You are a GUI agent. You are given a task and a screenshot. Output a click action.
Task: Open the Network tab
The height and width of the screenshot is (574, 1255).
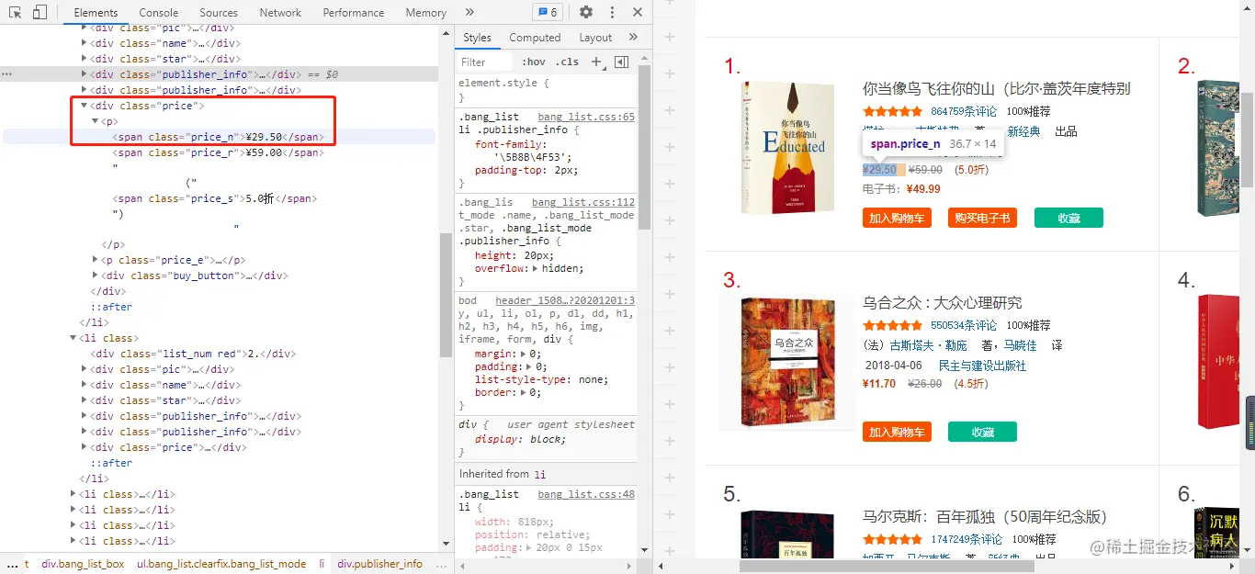(x=280, y=13)
